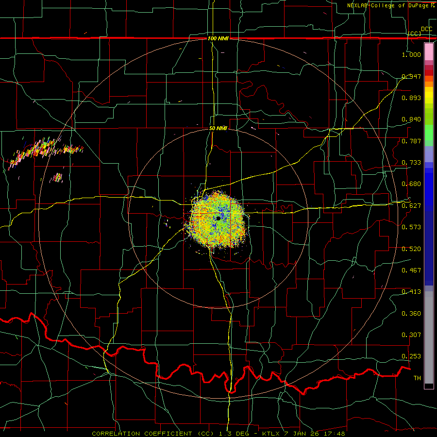The image size is (437, 437).
Task: Click the 0.787 scale value
Action: (411, 141)
